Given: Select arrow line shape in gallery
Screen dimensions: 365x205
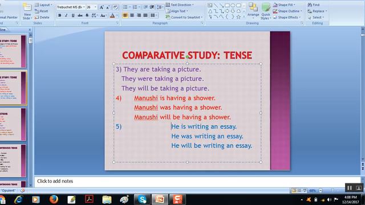Looking at the screenshot, I should [221, 5].
